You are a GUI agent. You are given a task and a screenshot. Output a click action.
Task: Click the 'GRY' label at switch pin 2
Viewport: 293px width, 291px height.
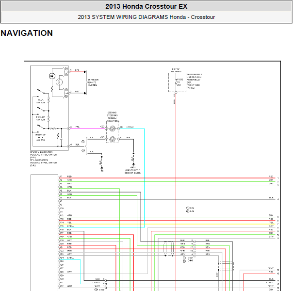(77, 92)
